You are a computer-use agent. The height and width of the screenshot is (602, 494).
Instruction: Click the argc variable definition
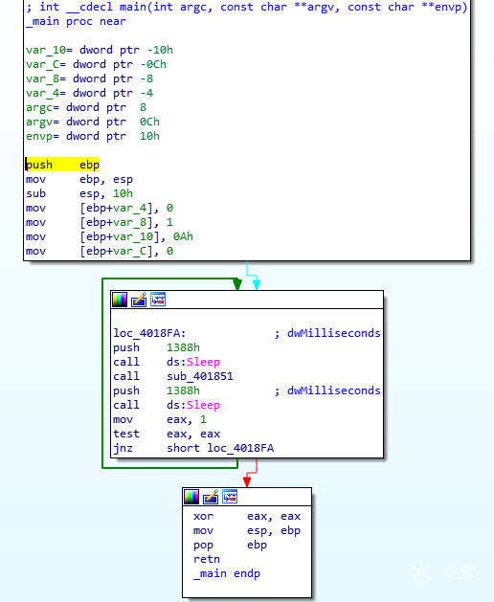[x=86, y=108]
